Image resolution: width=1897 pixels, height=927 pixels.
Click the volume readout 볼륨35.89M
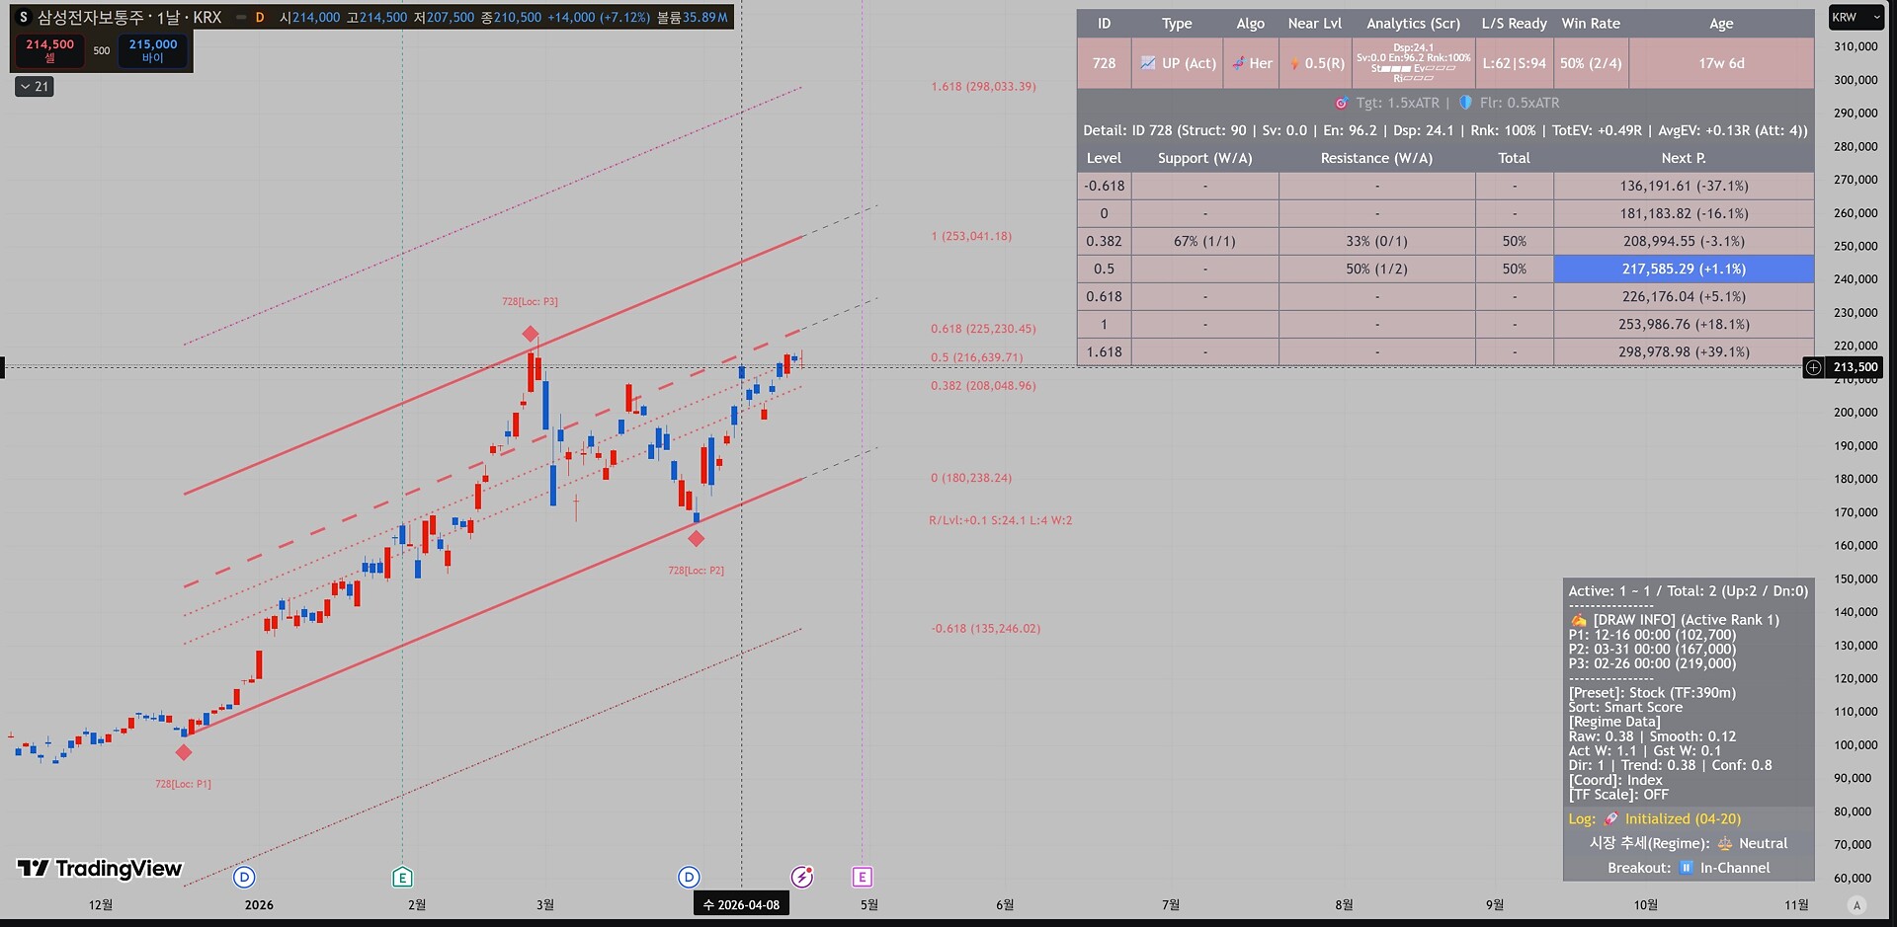pos(693,18)
